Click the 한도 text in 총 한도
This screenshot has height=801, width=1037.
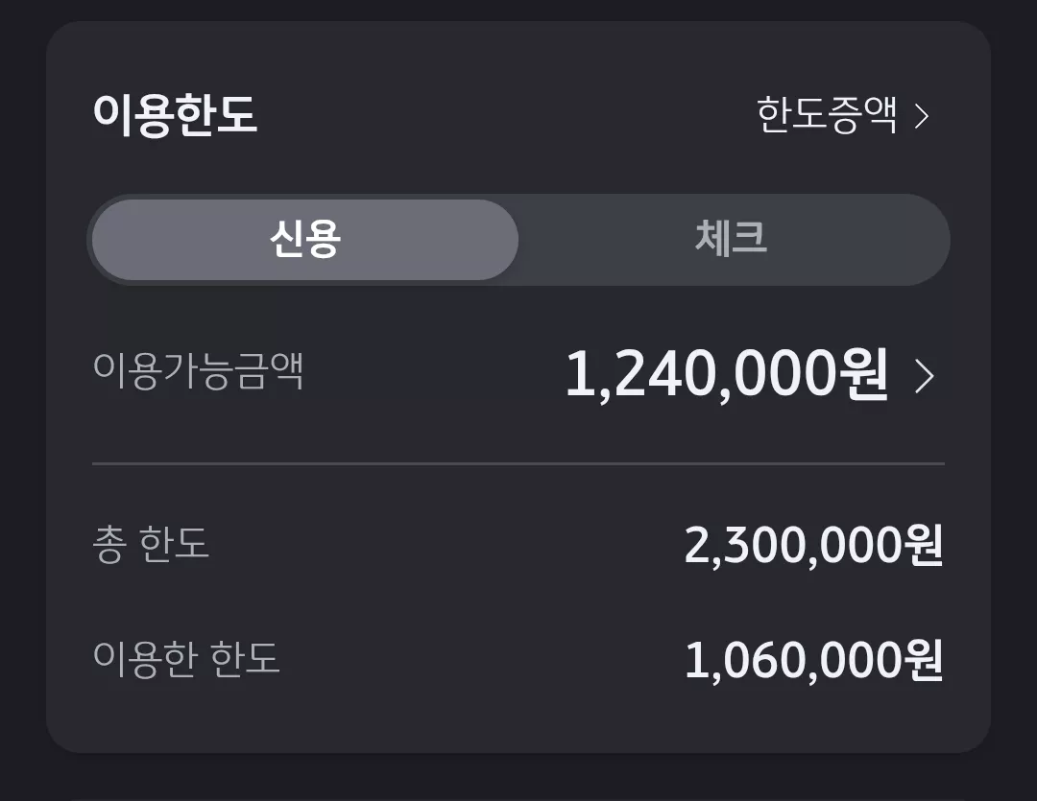176,543
